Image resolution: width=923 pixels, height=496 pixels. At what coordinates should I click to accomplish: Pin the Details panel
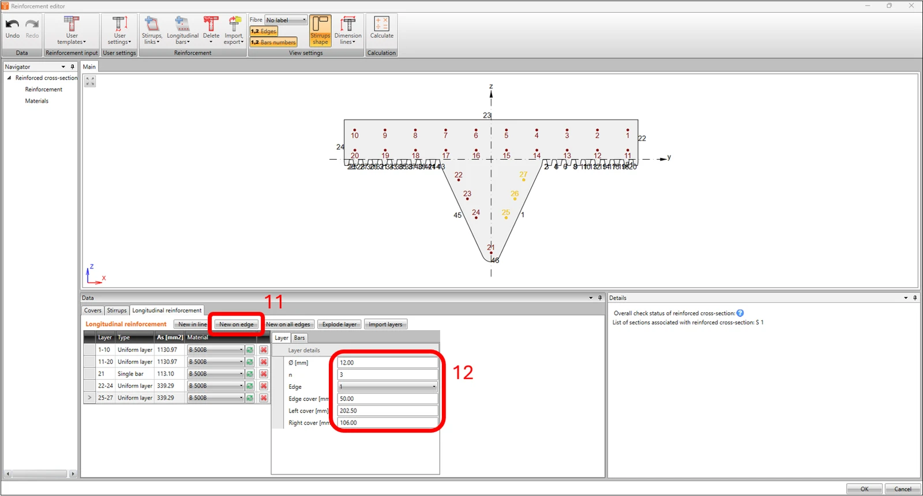point(915,298)
